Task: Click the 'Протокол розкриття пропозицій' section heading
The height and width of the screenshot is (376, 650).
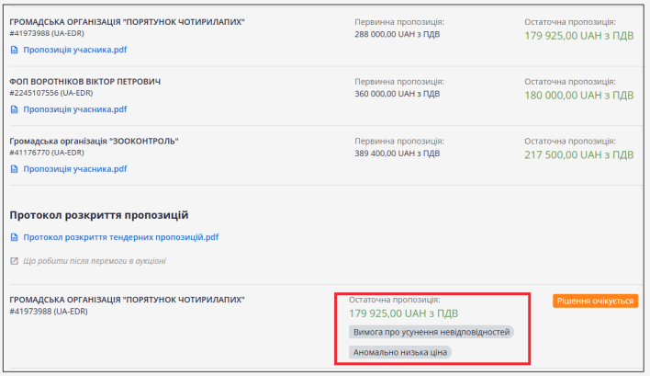Action: [98, 215]
